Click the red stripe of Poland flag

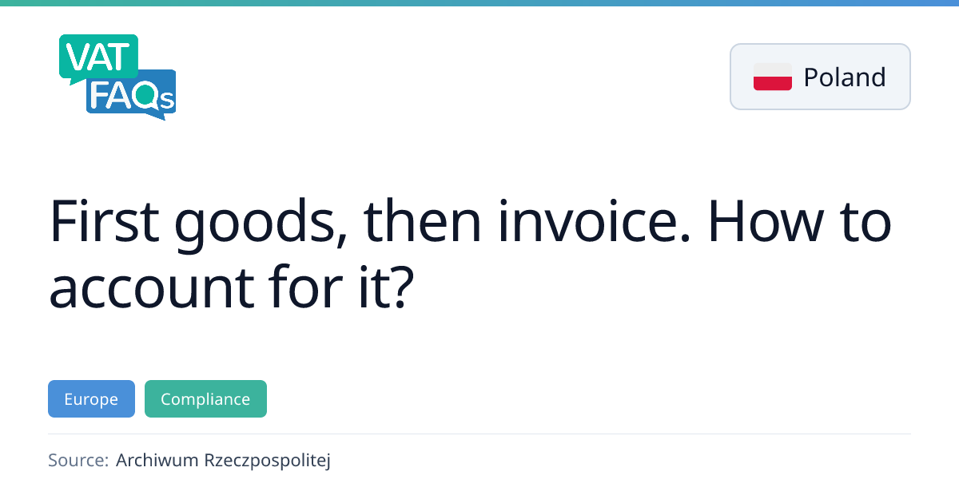coord(772,83)
